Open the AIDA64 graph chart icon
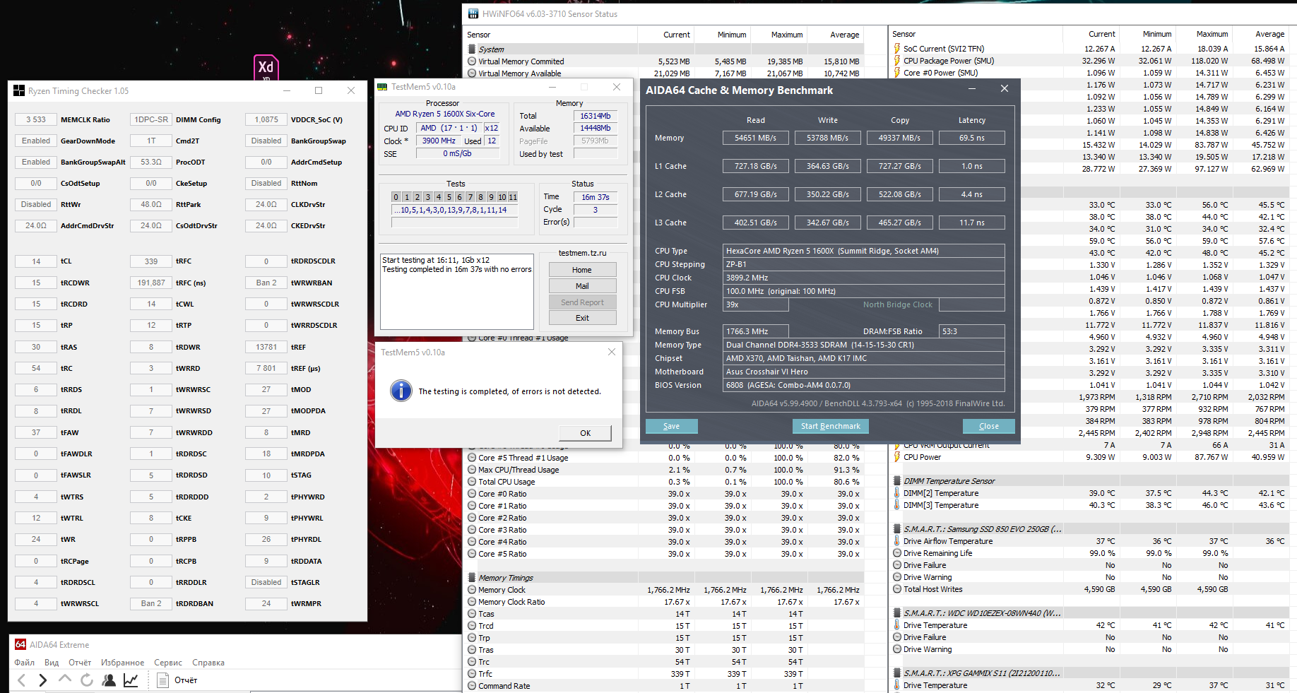The height and width of the screenshot is (693, 1297). [131, 680]
